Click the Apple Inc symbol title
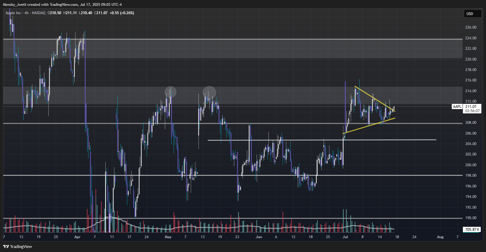The width and height of the screenshot is (486, 252). 13,13
